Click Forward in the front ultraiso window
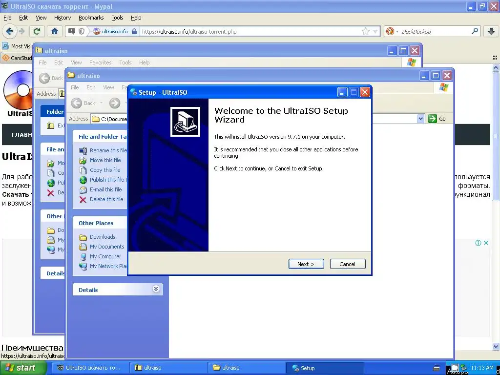500x375 pixels. tap(115, 103)
